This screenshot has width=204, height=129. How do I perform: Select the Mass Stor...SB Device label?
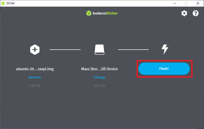coord(99,69)
